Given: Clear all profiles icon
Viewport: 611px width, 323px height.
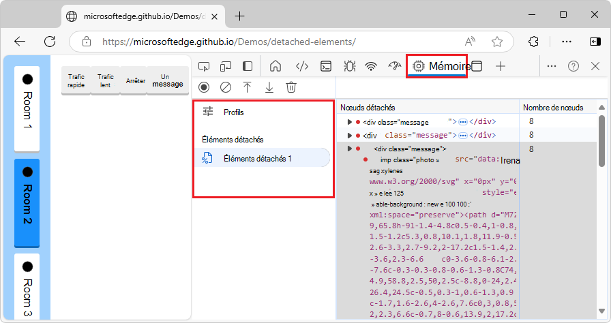Looking at the screenshot, I should click(x=226, y=87).
